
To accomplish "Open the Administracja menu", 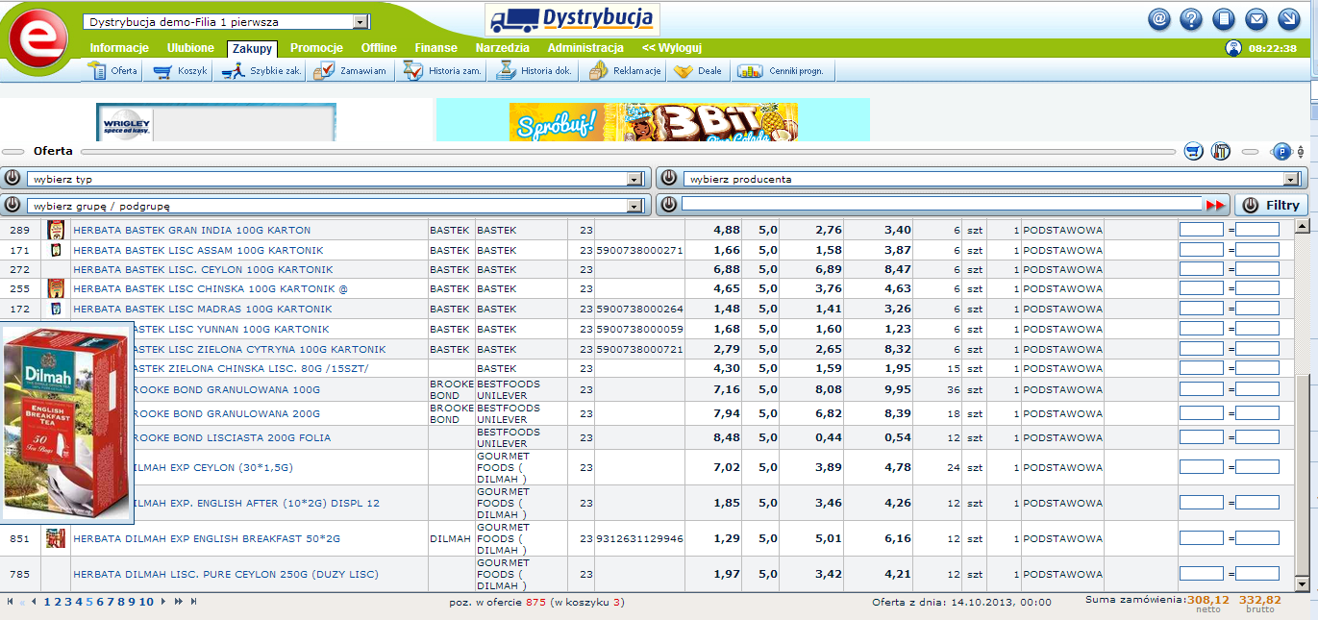I will (x=586, y=48).
